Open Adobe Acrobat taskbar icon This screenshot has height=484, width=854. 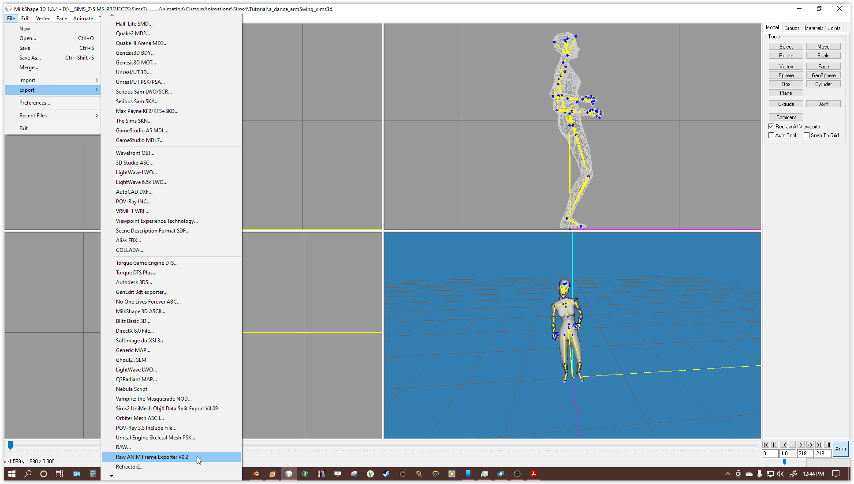[x=533, y=474]
